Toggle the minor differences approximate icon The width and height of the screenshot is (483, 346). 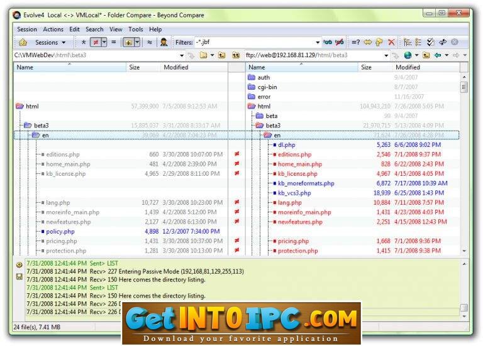150,42
